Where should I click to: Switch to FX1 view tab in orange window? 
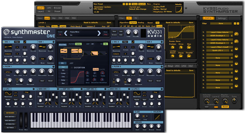coord(60,18)
